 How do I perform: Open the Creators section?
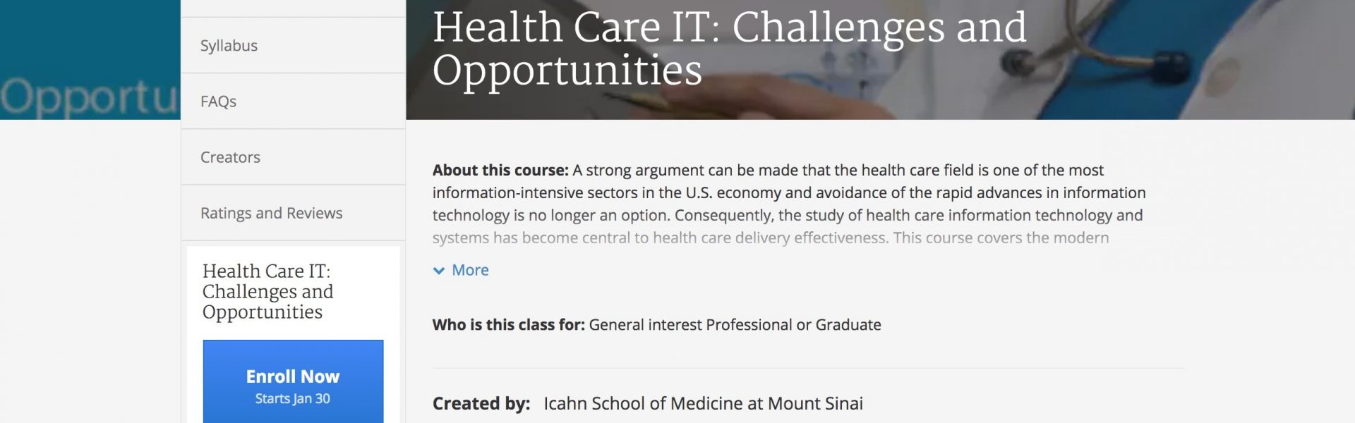(293, 157)
